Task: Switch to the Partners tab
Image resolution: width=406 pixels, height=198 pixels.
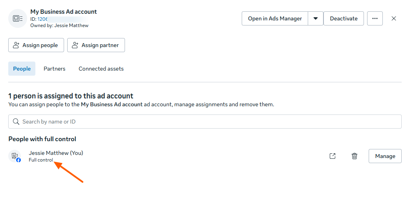Action: click(54, 69)
